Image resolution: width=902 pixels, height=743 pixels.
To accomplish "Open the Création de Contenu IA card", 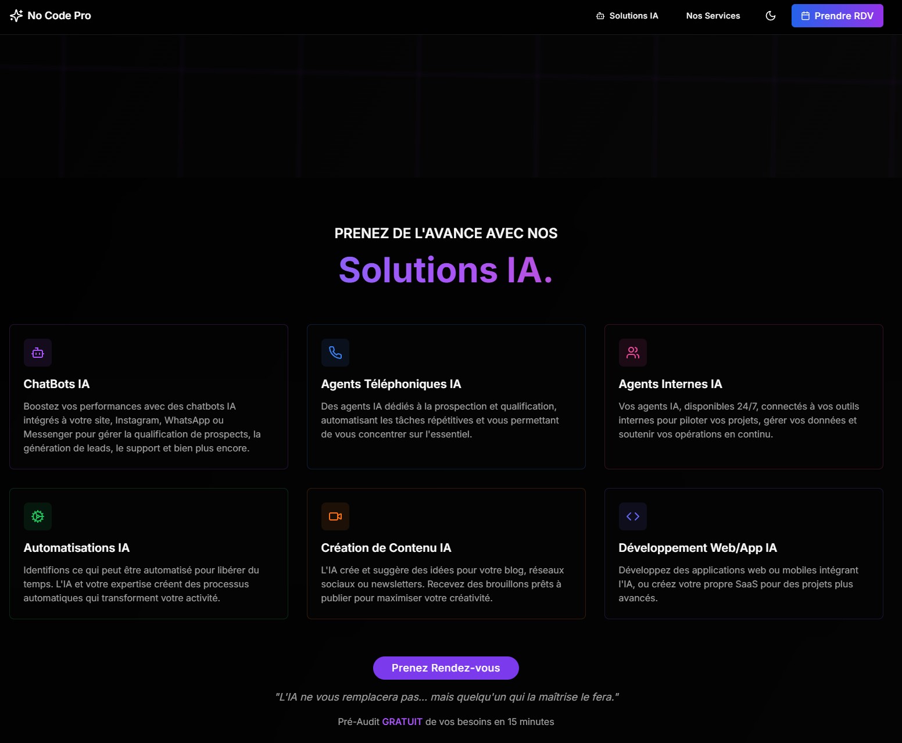I will click(446, 554).
